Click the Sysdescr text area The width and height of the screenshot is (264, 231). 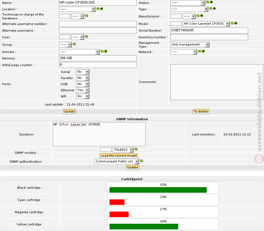(99, 134)
